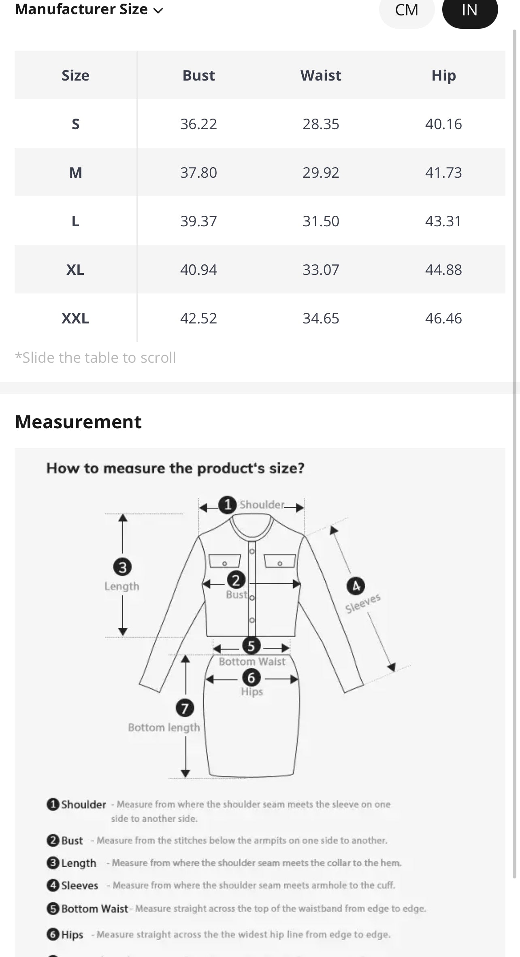Viewport: 520px width, 957px height.
Task: Click the Size column header
Action: (x=75, y=75)
